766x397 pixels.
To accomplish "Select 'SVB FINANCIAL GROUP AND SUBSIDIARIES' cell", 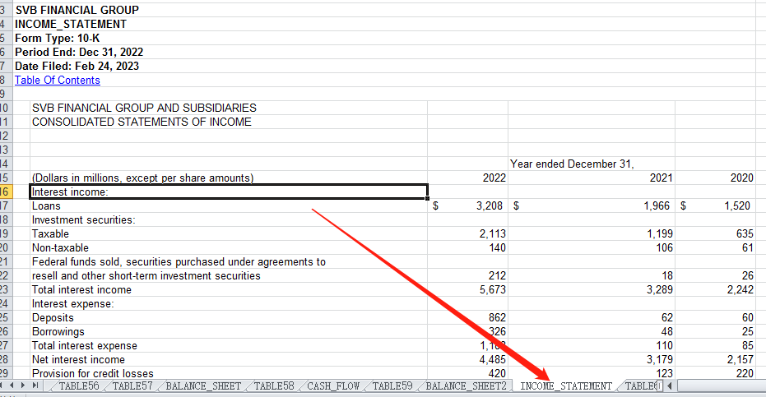I will tap(229, 108).
